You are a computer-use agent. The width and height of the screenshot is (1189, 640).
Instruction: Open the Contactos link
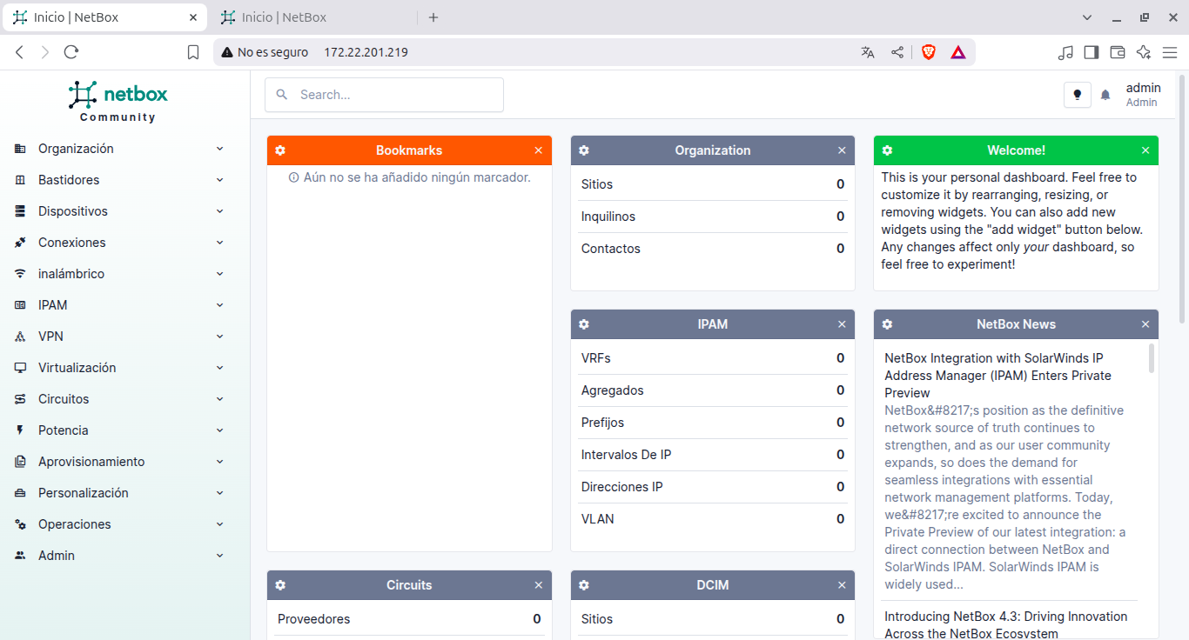611,249
